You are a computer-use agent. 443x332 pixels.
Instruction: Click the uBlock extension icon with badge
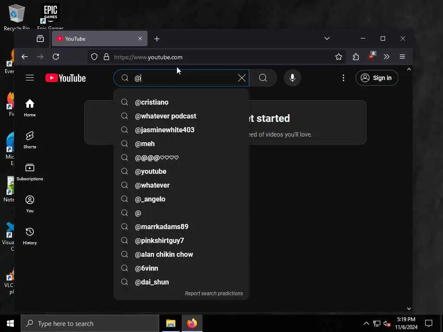point(371,57)
